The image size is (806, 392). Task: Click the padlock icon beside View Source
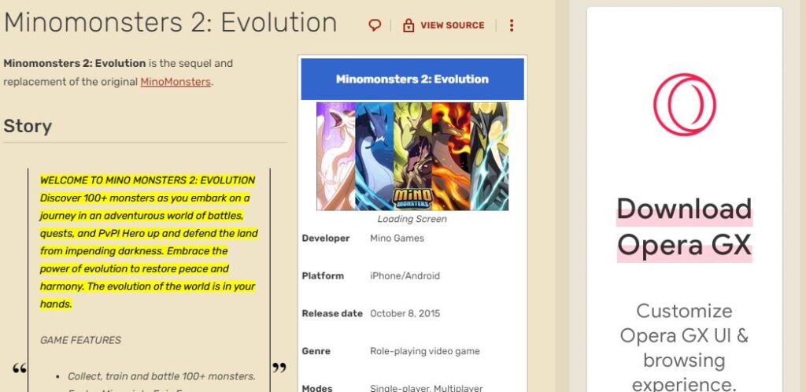click(x=408, y=25)
